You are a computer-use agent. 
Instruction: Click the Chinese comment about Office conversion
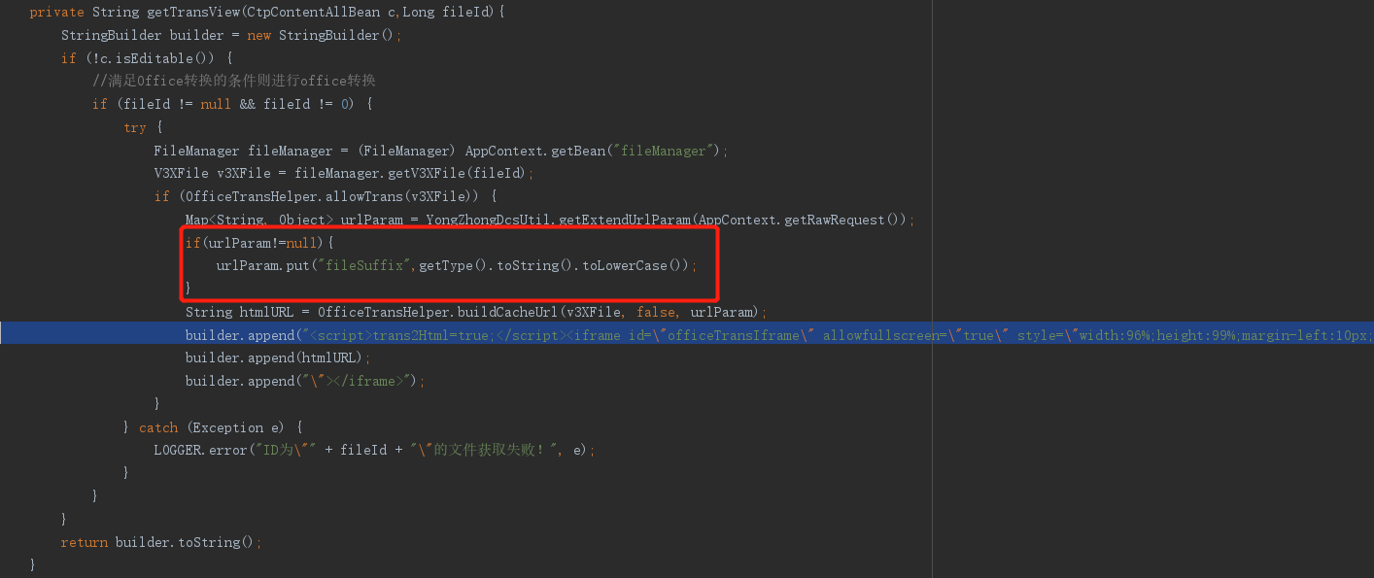tap(234, 81)
